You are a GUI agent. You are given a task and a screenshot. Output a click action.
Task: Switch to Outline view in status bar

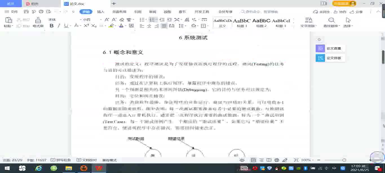(x=262, y=160)
